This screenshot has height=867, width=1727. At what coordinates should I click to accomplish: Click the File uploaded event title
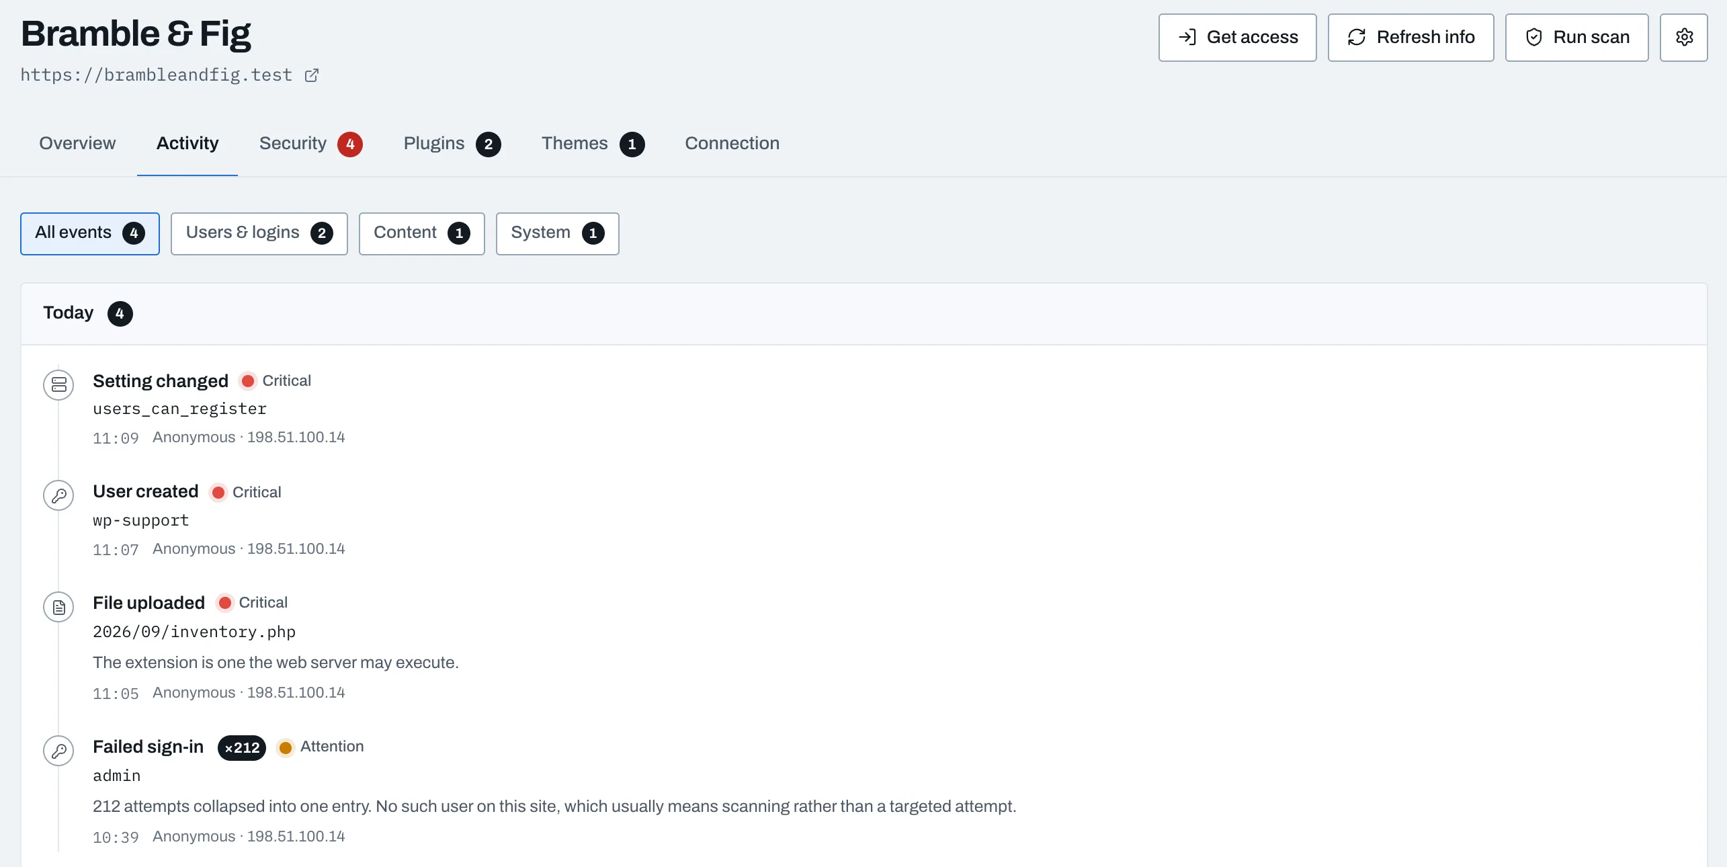[149, 603]
